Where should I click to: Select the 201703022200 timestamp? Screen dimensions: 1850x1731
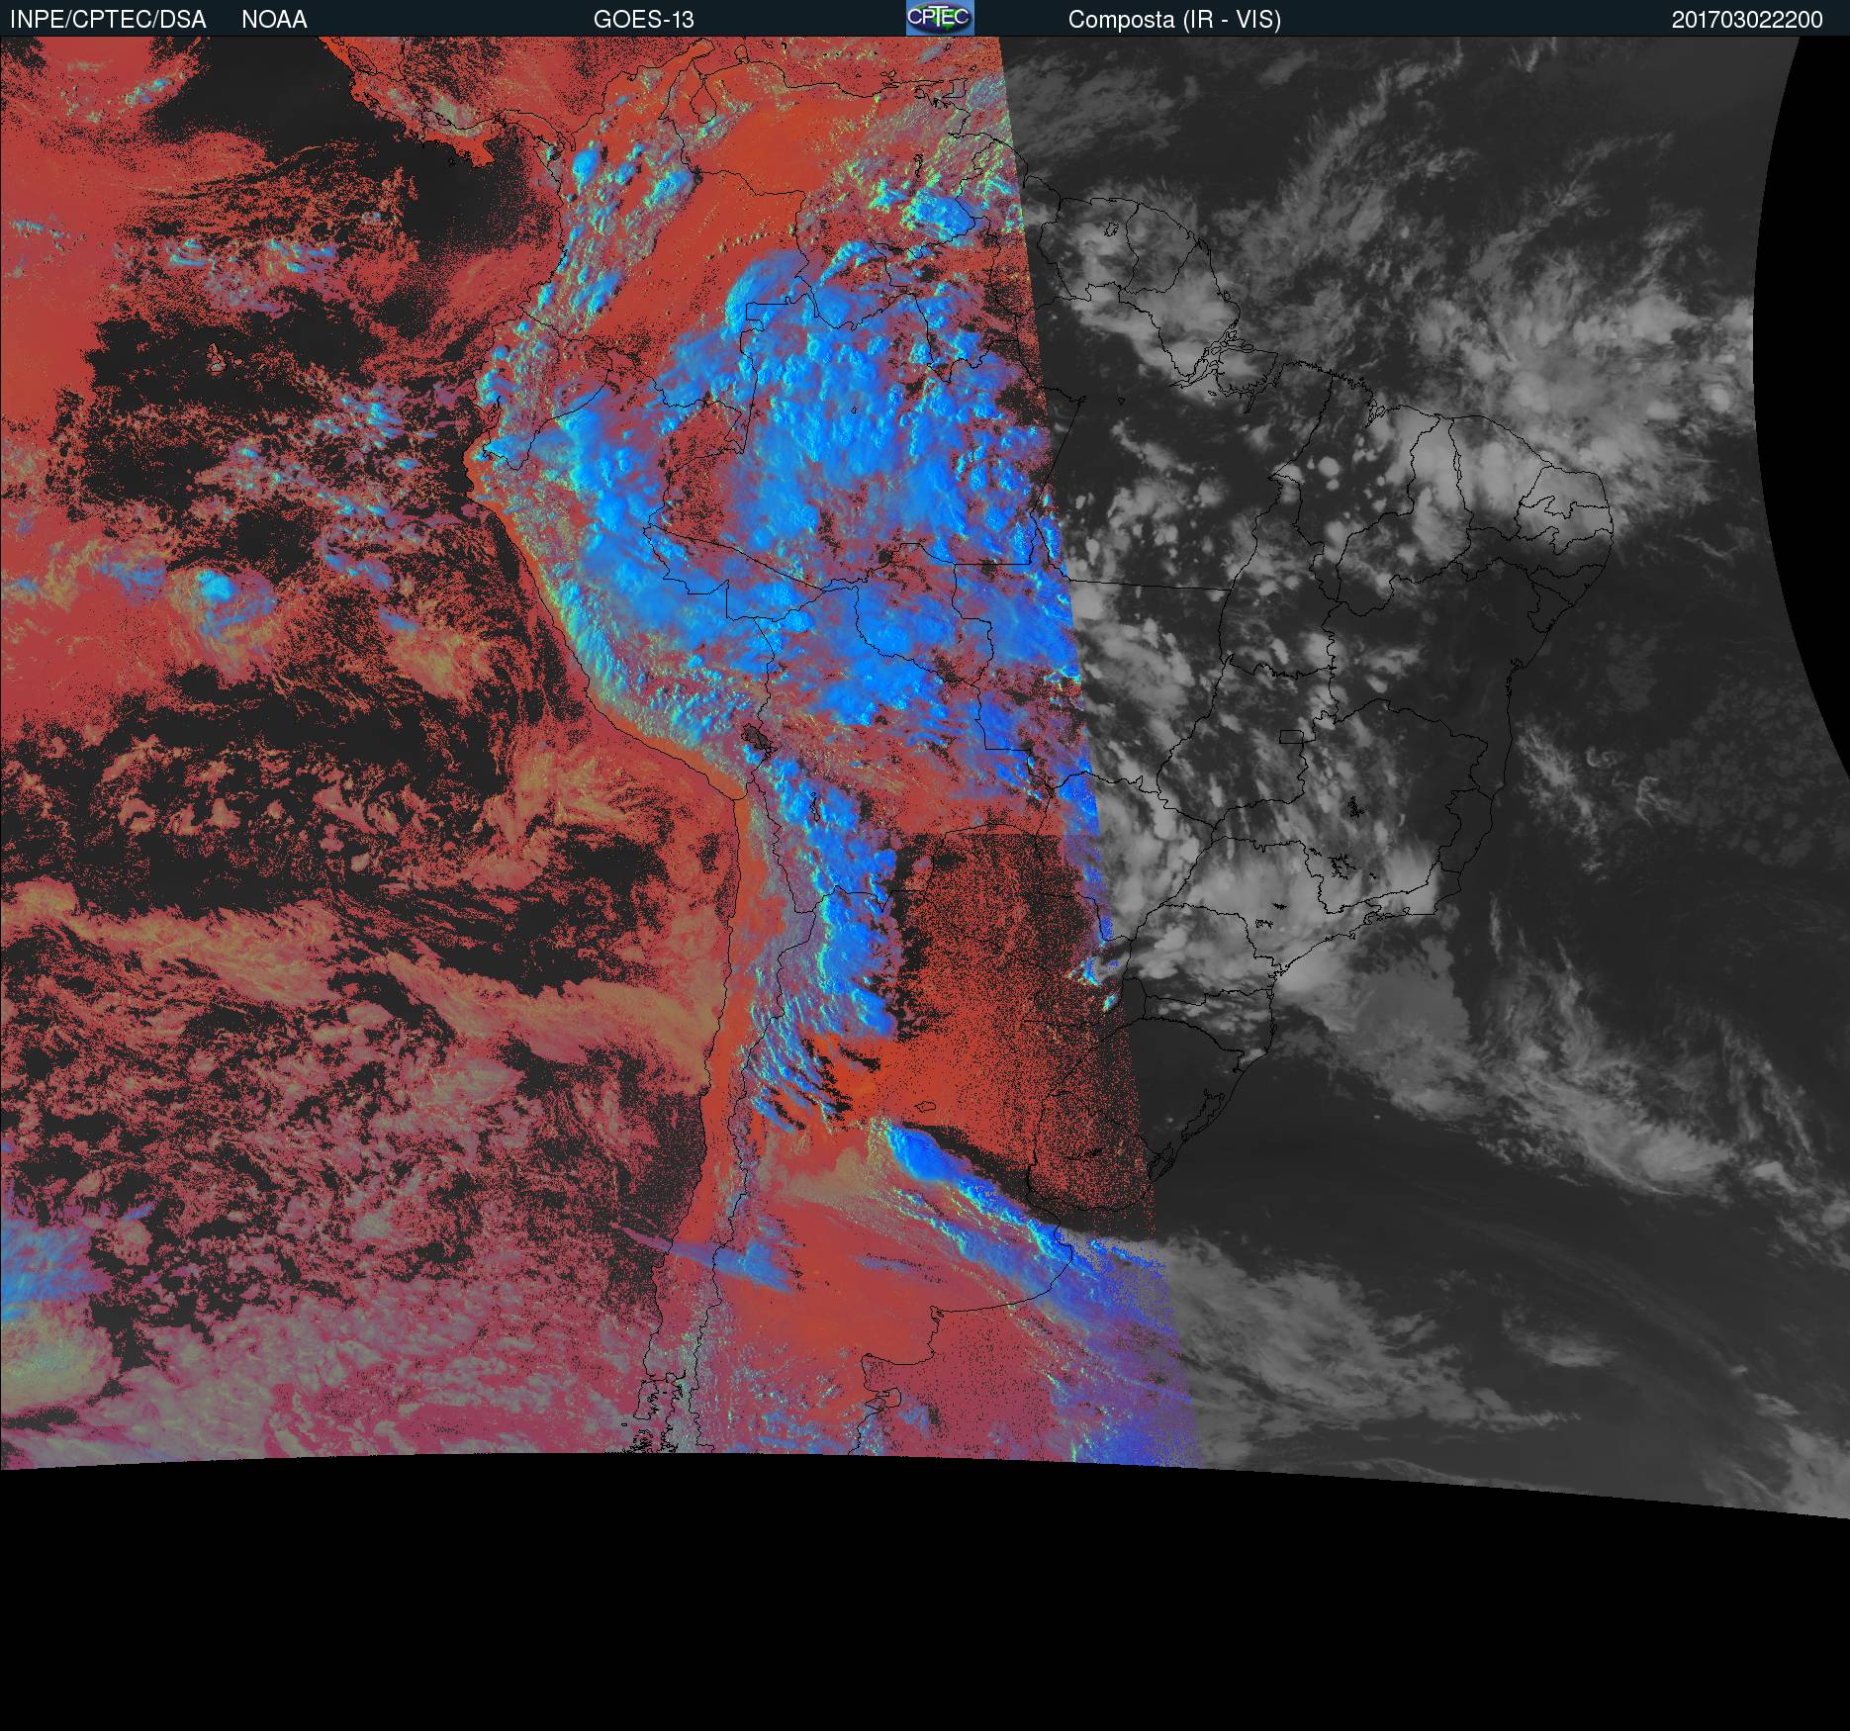tap(1747, 20)
